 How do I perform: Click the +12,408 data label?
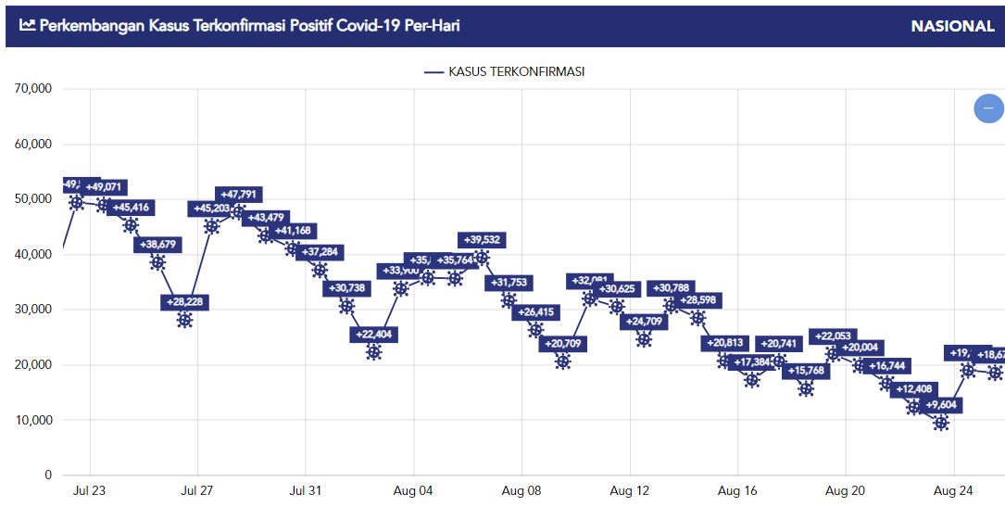[914, 389]
